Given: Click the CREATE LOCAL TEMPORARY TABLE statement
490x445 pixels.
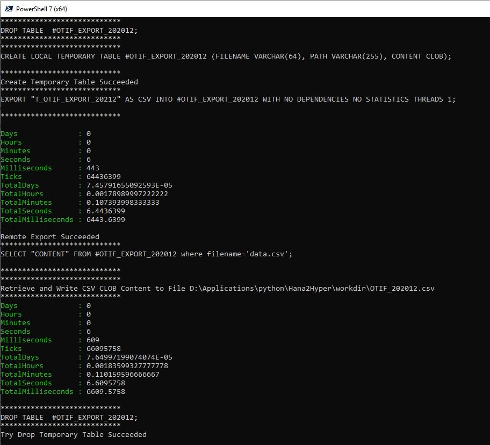Looking at the screenshot, I should pyautogui.click(x=226, y=56).
